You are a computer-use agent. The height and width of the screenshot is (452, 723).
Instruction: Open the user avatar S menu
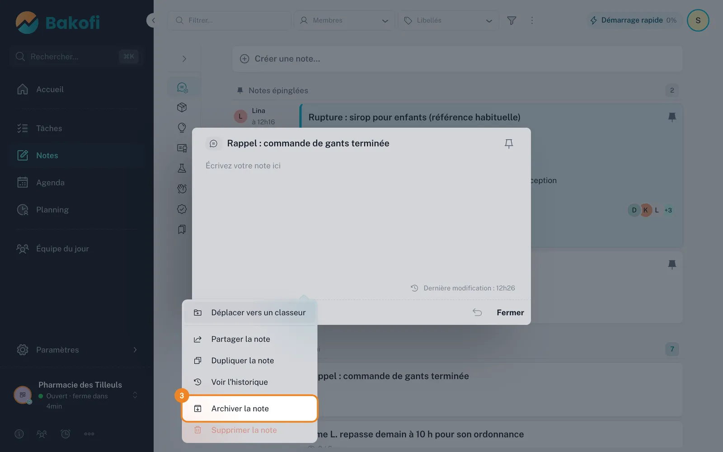[698, 20]
